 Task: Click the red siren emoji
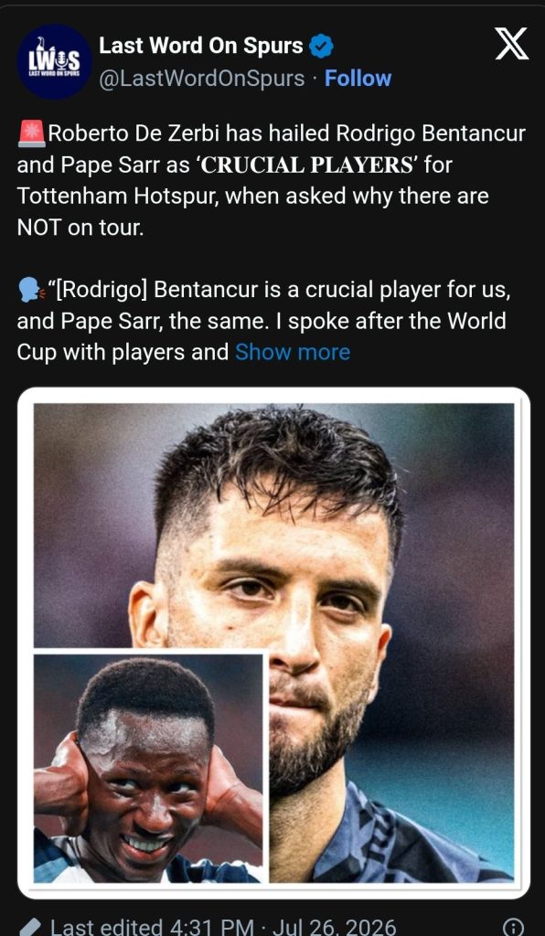[x=31, y=133]
